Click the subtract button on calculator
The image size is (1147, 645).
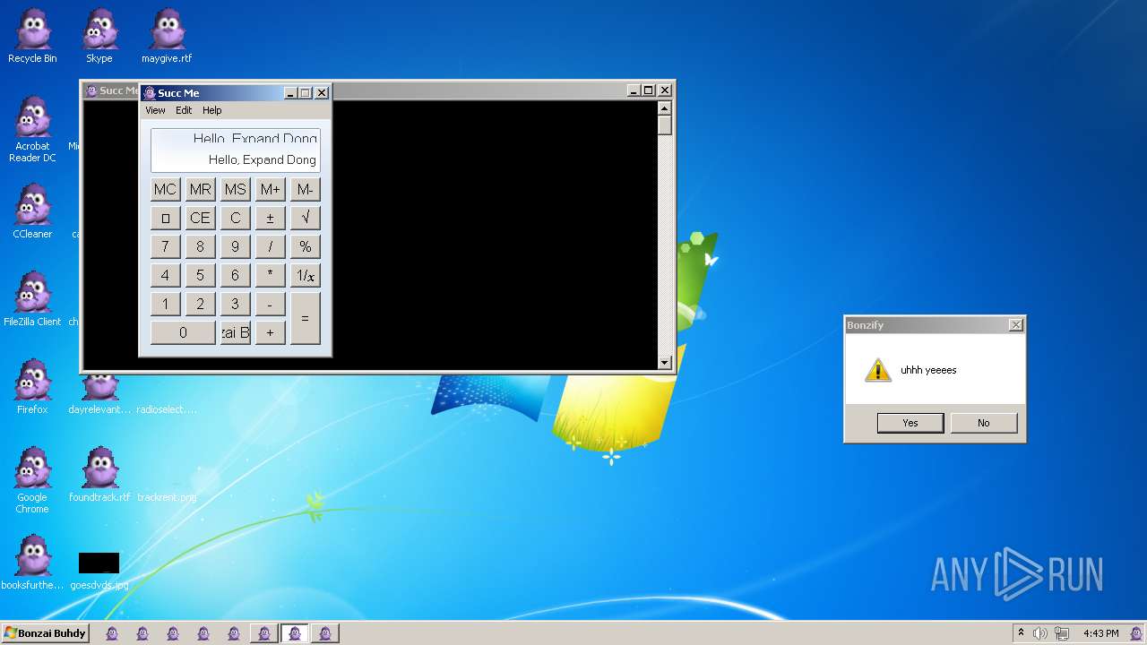point(270,304)
